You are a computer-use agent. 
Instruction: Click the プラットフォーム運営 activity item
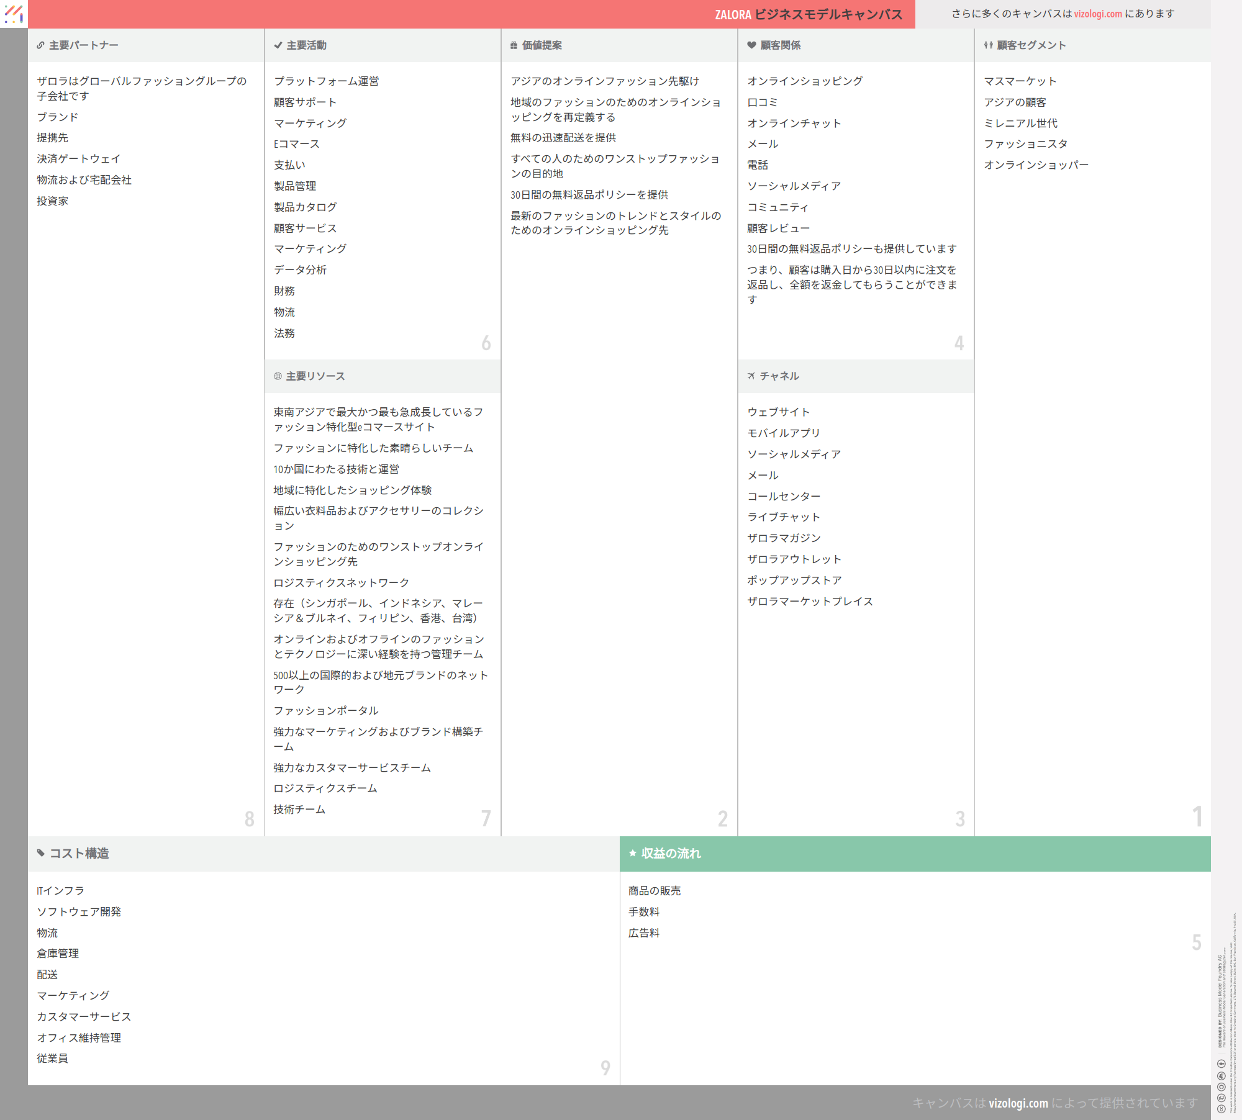coord(326,81)
